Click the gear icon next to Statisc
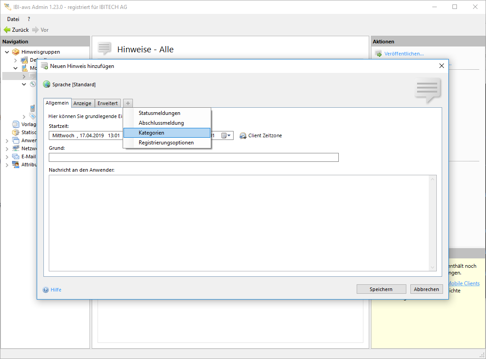 tap(16, 132)
